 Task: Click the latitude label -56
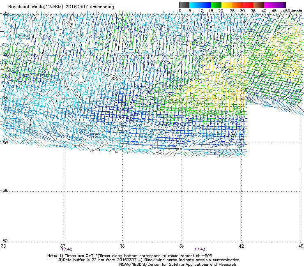pyautogui.click(x=4, y=143)
